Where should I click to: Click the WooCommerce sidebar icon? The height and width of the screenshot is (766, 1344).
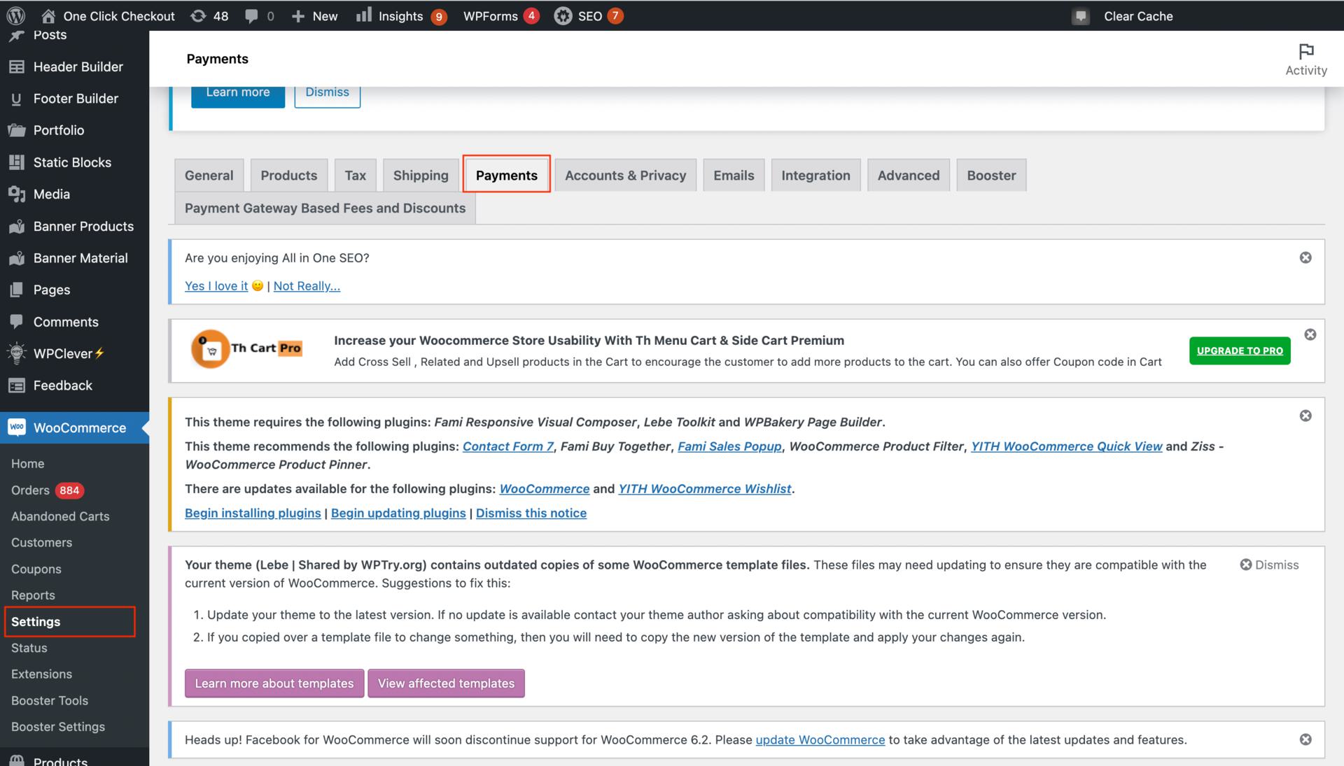click(17, 427)
